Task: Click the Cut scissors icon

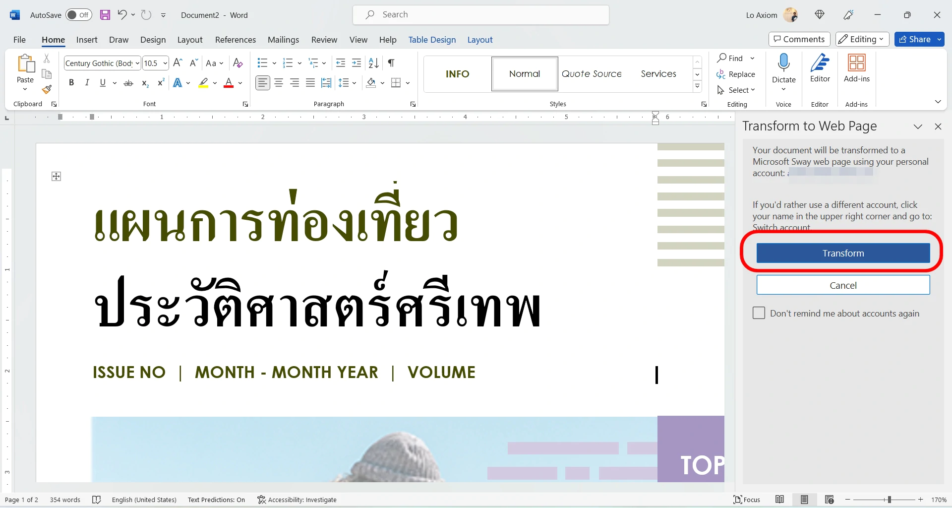Action: [x=47, y=59]
